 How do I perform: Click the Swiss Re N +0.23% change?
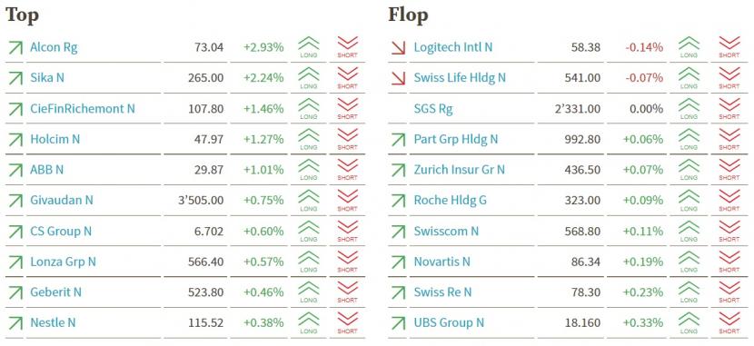[x=643, y=292]
